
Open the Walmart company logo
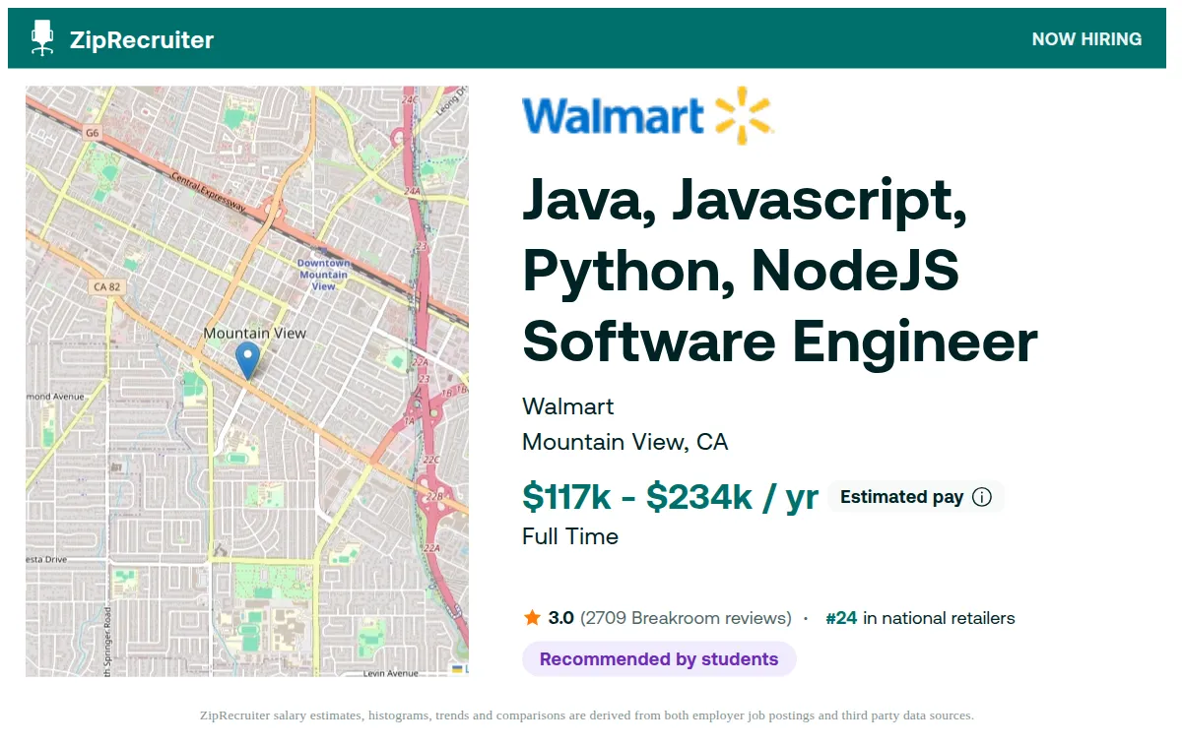tap(647, 115)
